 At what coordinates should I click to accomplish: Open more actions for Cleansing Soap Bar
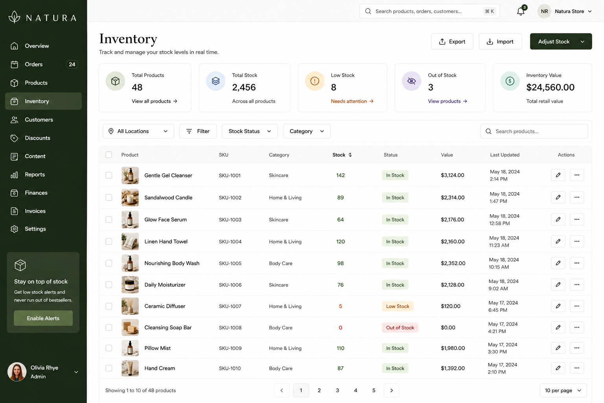(x=577, y=327)
